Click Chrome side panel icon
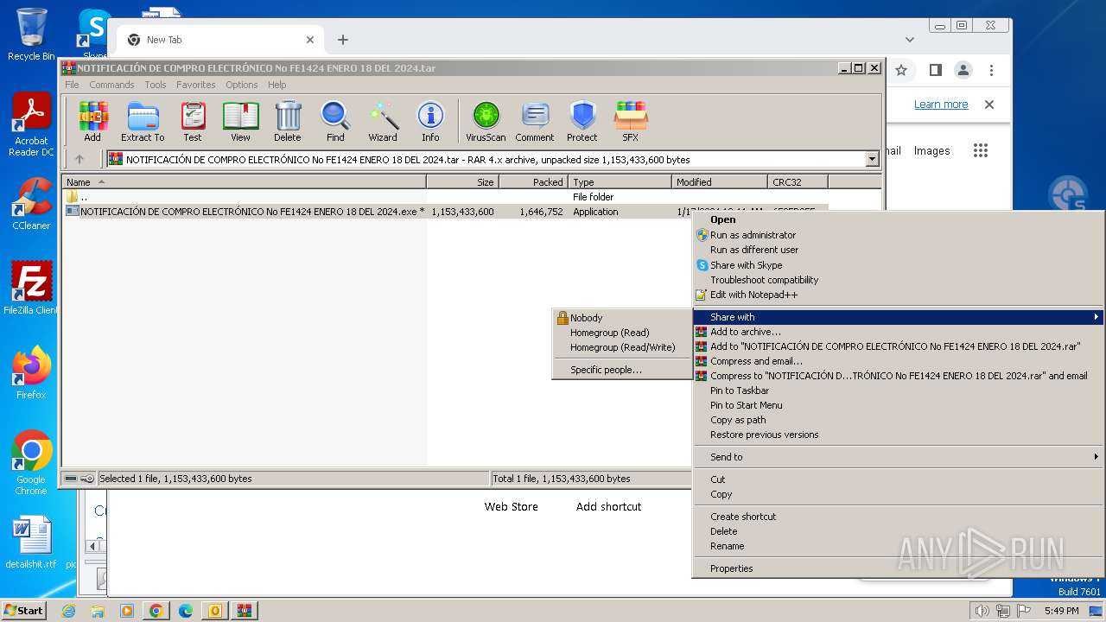 (935, 70)
